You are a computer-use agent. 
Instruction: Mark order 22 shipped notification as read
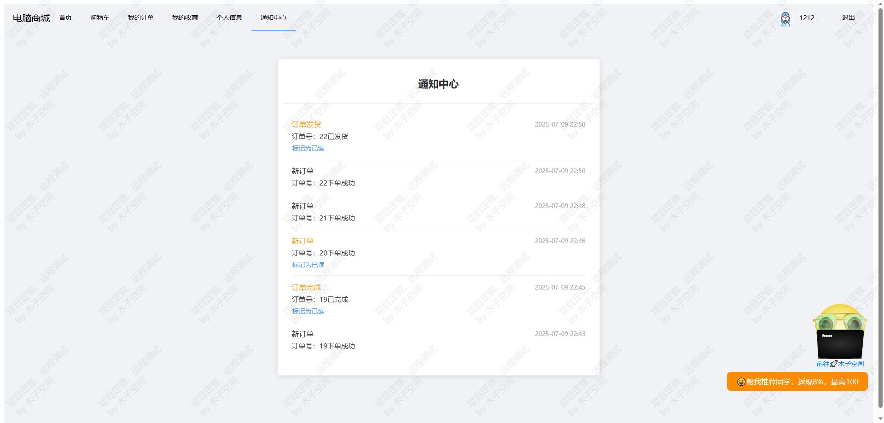coord(308,148)
